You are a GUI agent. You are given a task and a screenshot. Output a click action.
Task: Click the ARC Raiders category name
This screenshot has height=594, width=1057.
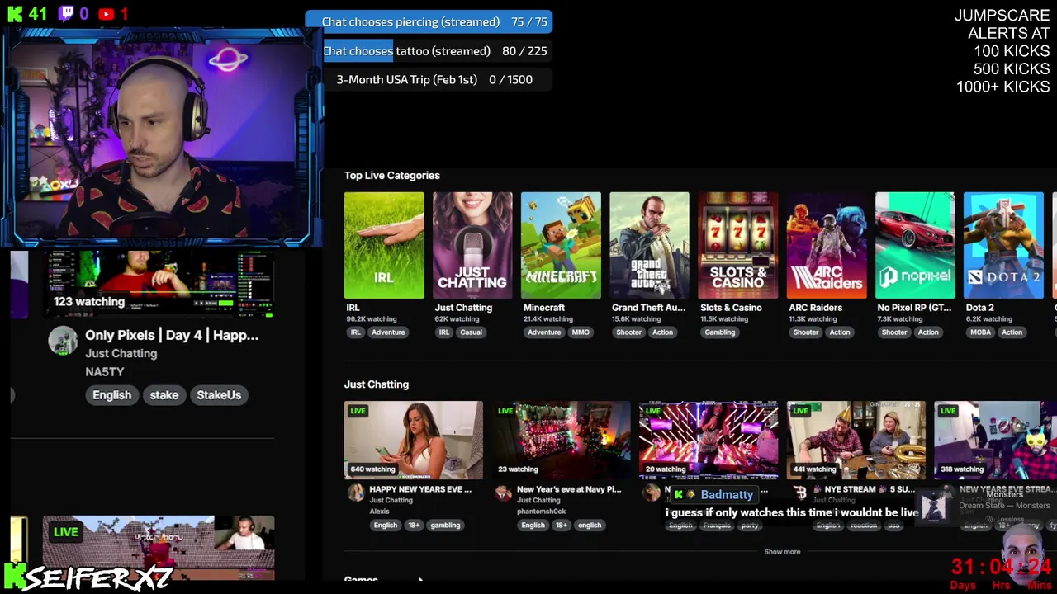click(815, 308)
